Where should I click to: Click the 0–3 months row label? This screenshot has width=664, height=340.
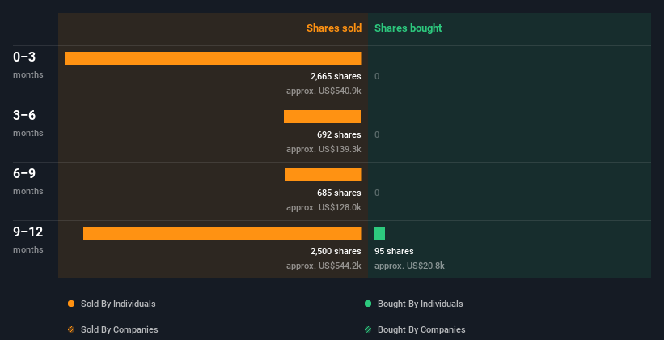click(x=28, y=65)
